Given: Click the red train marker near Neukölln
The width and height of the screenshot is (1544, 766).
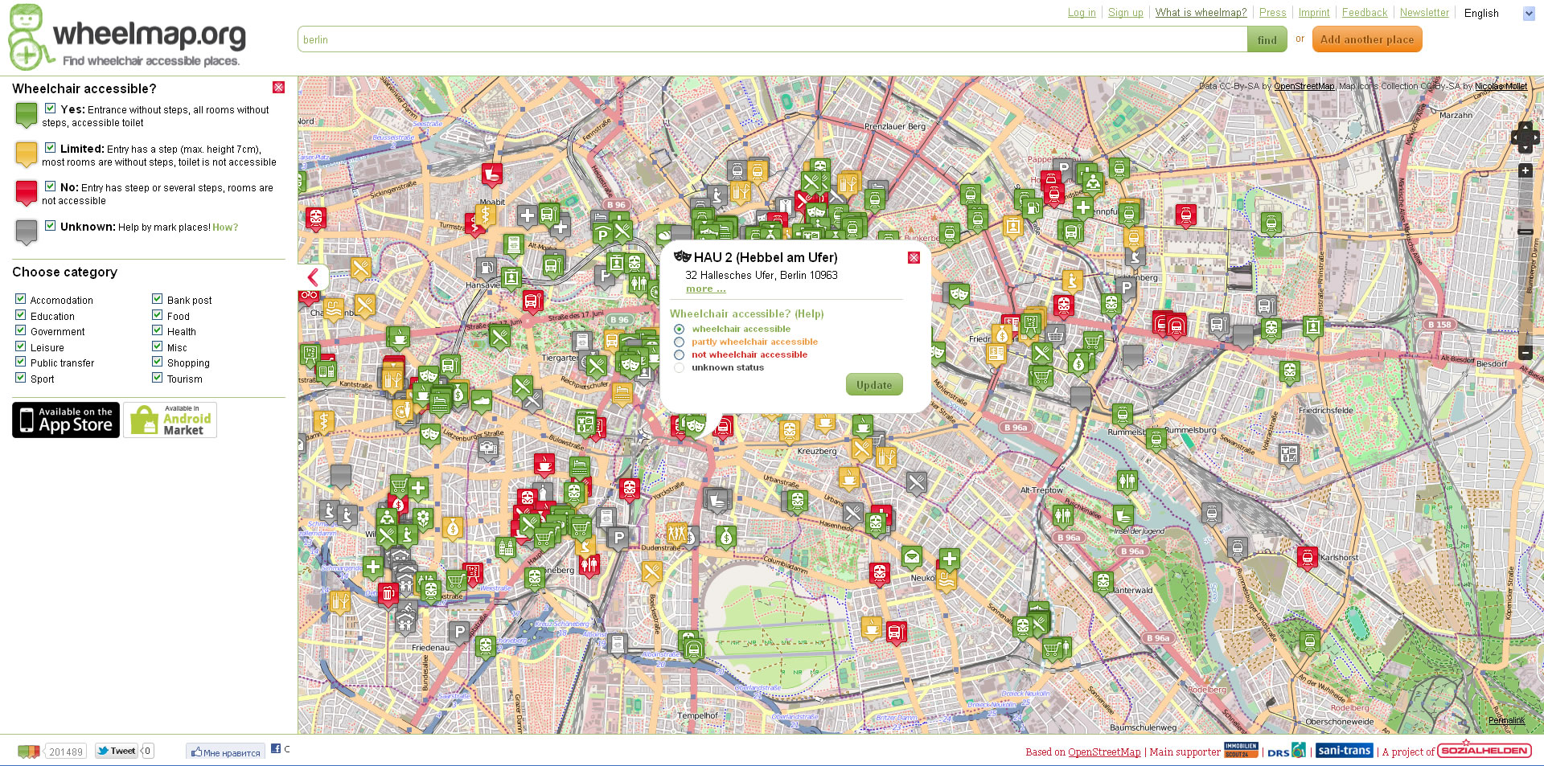Looking at the screenshot, I should coord(879,572).
